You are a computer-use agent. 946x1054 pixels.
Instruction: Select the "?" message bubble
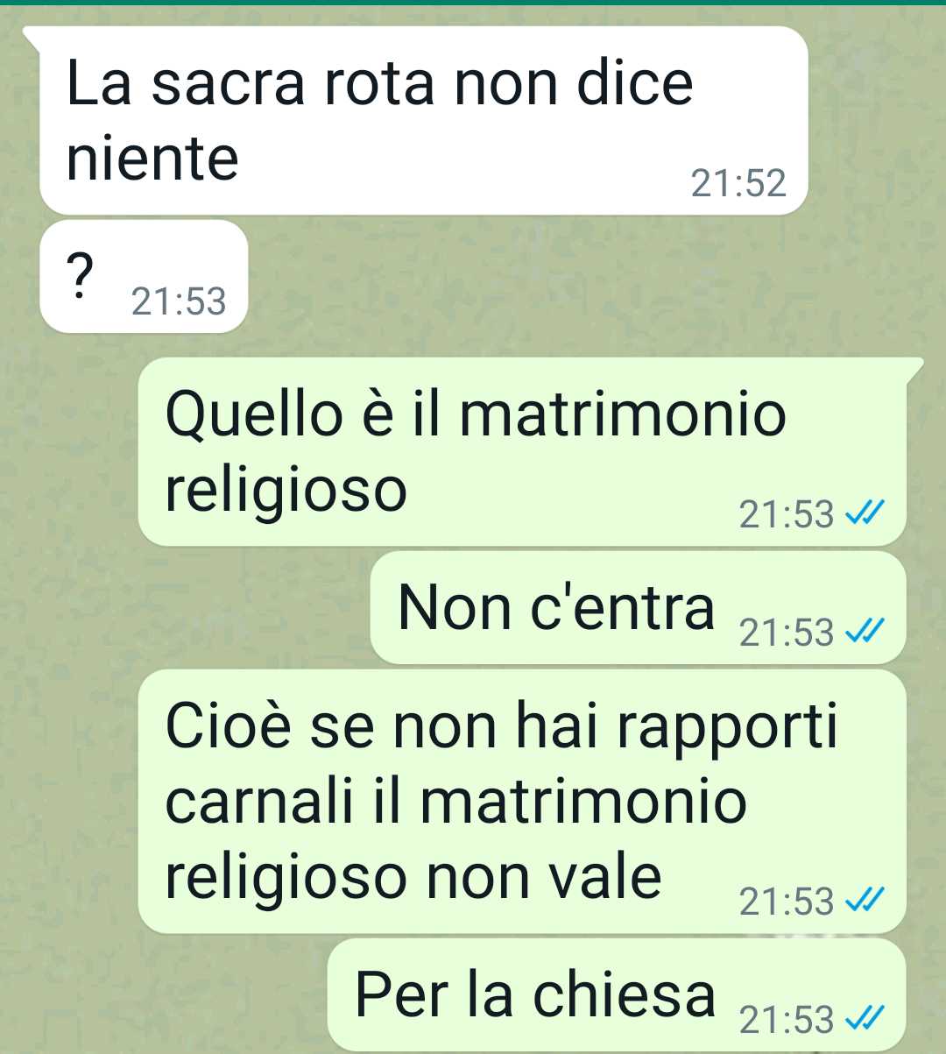click(144, 277)
